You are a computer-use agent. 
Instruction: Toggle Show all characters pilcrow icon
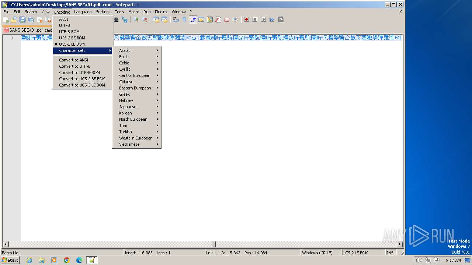(184, 20)
